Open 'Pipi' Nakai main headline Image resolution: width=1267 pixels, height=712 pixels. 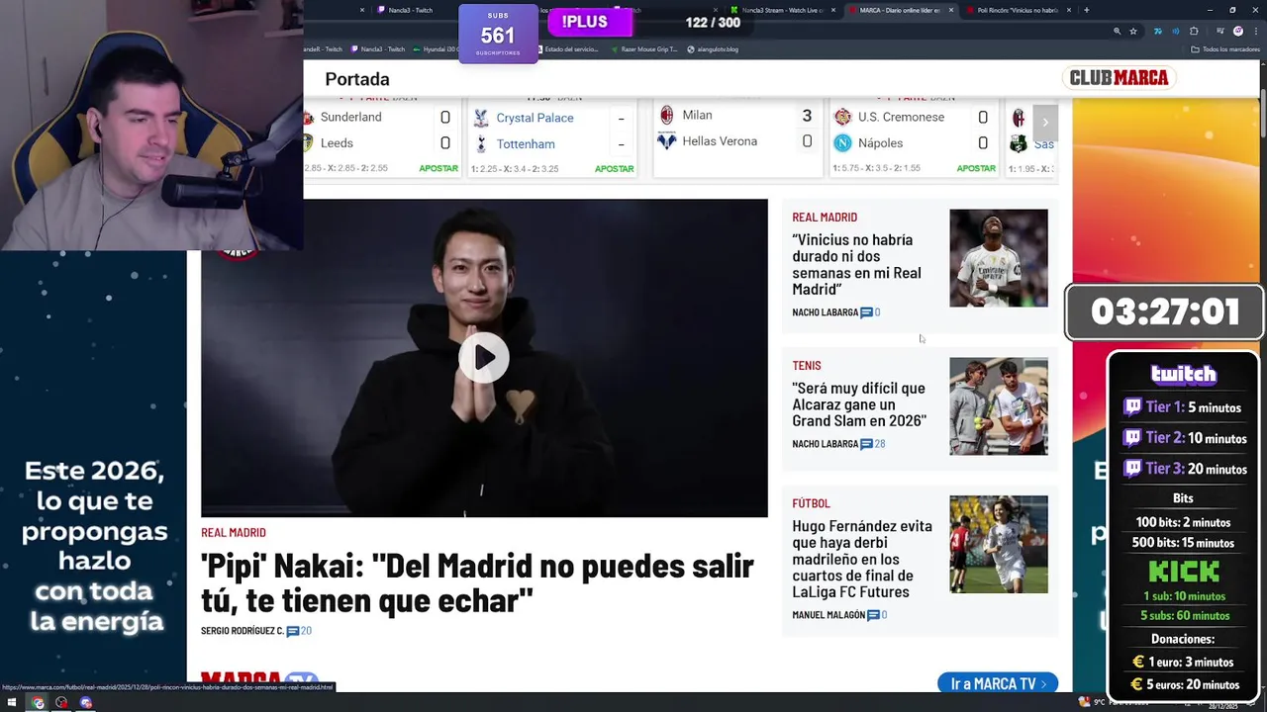[477, 583]
